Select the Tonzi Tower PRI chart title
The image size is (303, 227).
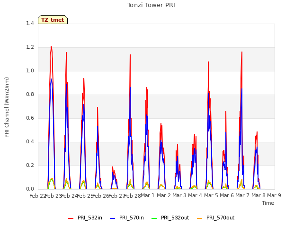151,5
